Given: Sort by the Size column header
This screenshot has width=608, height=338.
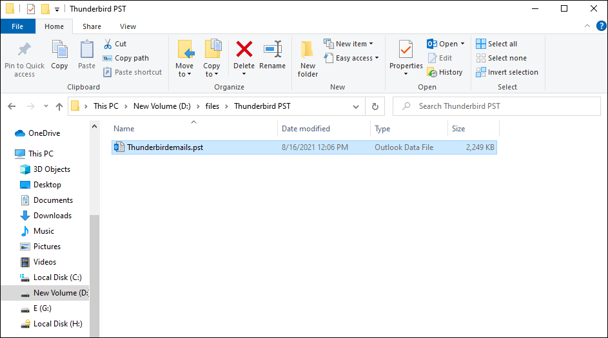Looking at the screenshot, I should point(473,129).
